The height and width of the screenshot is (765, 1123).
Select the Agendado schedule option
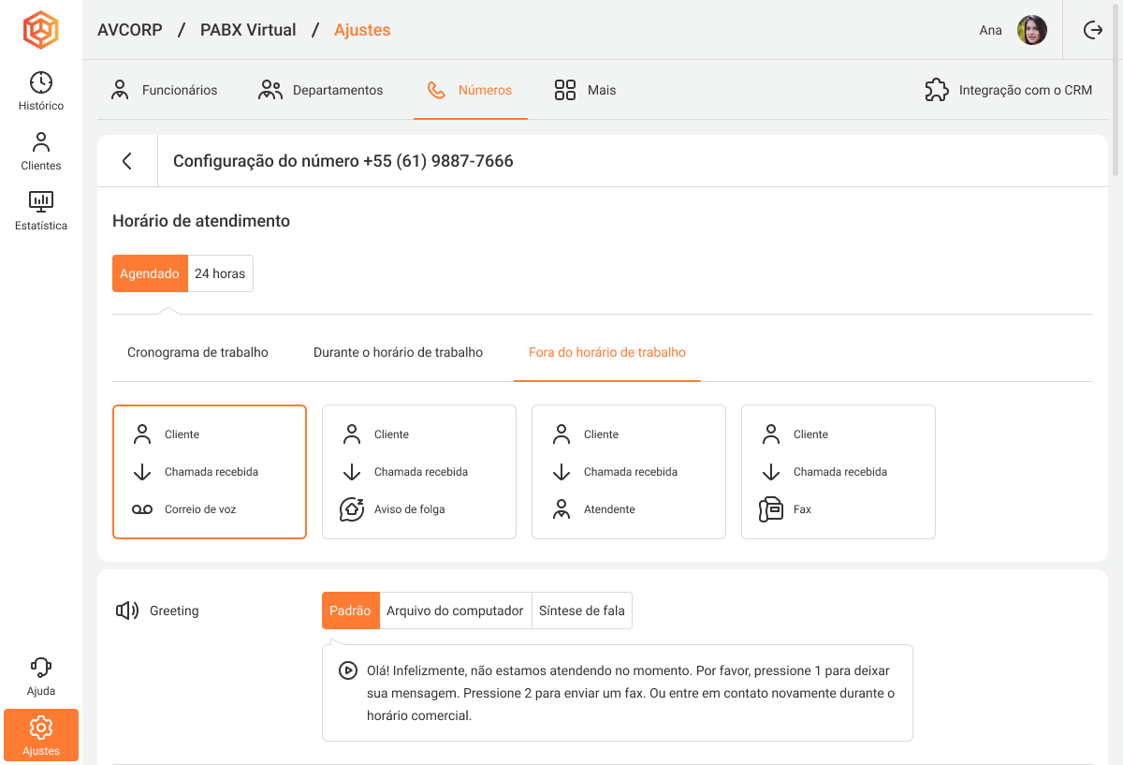(x=150, y=273)
